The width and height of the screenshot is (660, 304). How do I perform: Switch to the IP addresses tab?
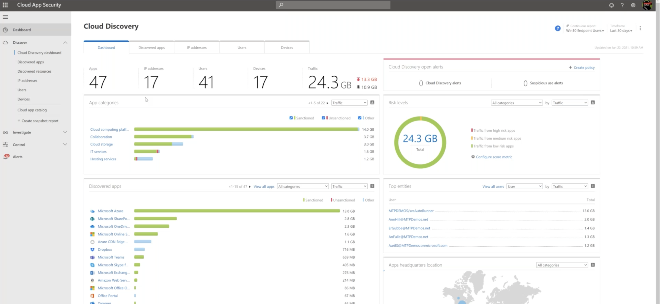tap(197, 47)
